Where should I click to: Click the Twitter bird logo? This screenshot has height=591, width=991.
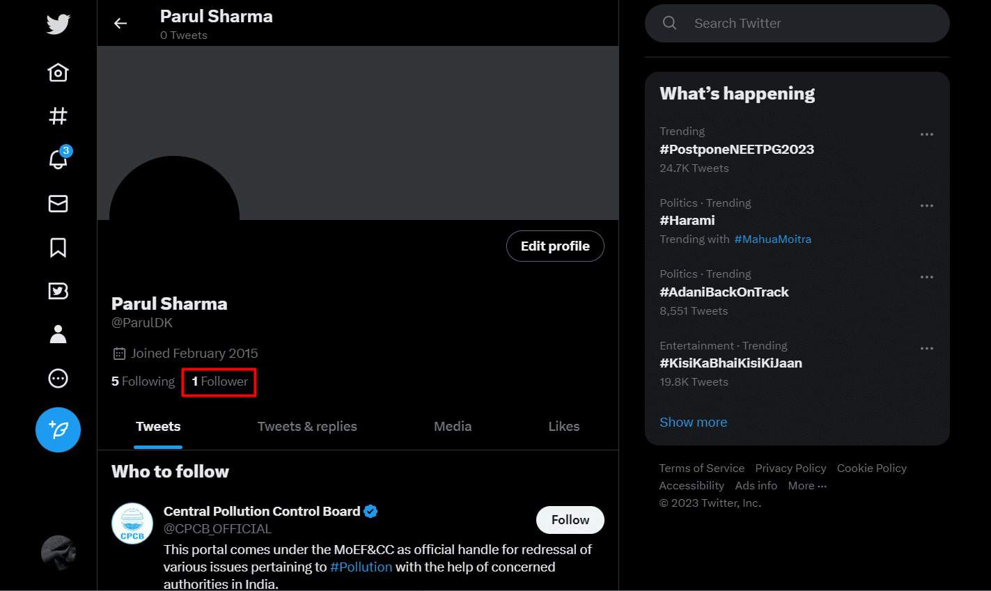[x=58, y=24]
